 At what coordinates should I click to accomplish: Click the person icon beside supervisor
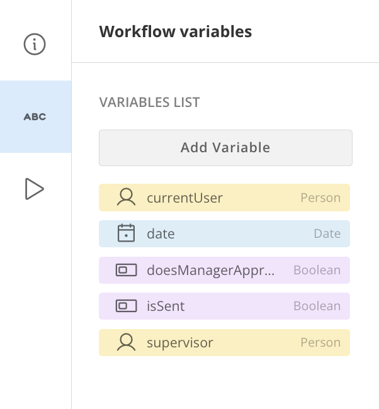pos(127,343)
